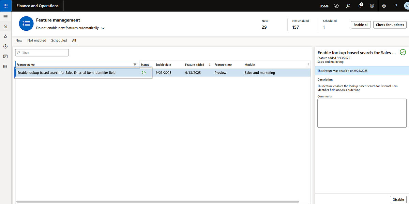
Task: Click the Search magnifier in header
Action: click(348, 6)
